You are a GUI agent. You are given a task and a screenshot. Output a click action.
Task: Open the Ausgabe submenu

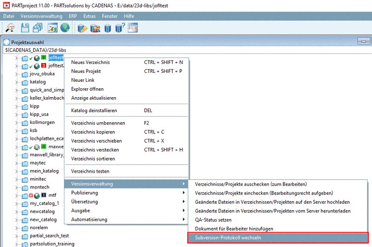tap(126, 210)
